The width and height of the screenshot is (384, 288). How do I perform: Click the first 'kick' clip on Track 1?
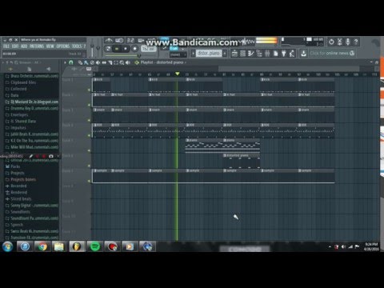(x=102, y=85)
